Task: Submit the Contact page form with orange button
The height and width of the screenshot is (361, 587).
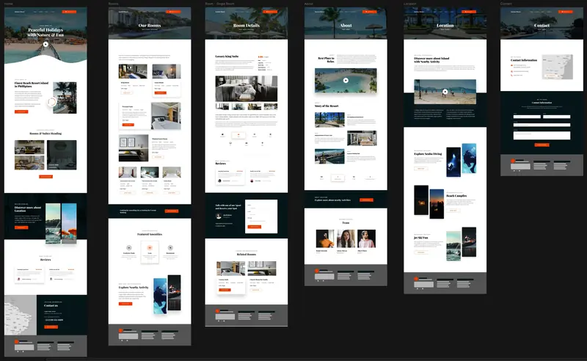Action: click(542, 145)
